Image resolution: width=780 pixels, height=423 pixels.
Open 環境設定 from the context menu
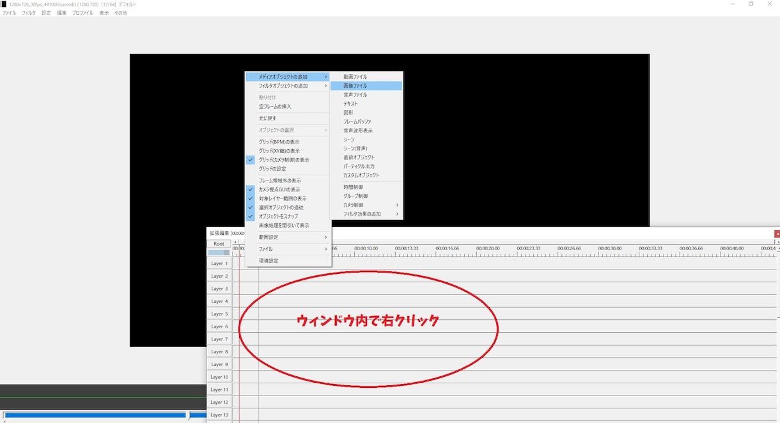point(288,261)
